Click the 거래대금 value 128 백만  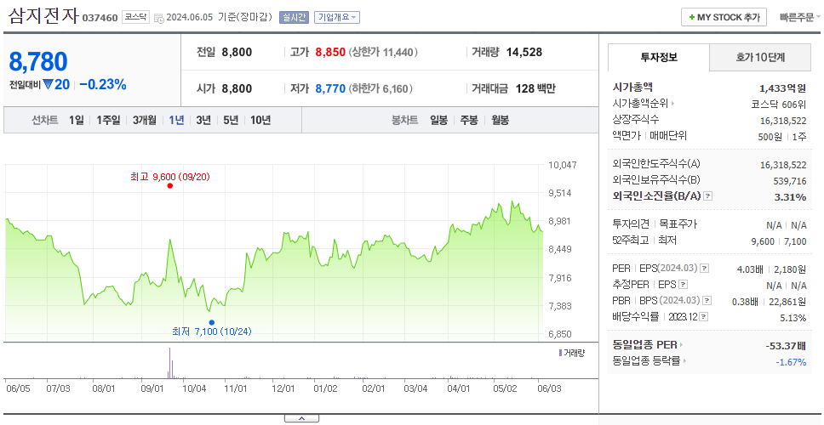535,88
